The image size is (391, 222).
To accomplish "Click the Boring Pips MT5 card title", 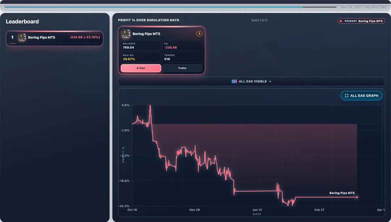I will (x=146, y=34).
